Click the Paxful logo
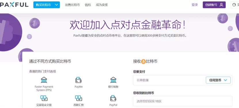The image size is (239, 108). [x=14, y=5]
